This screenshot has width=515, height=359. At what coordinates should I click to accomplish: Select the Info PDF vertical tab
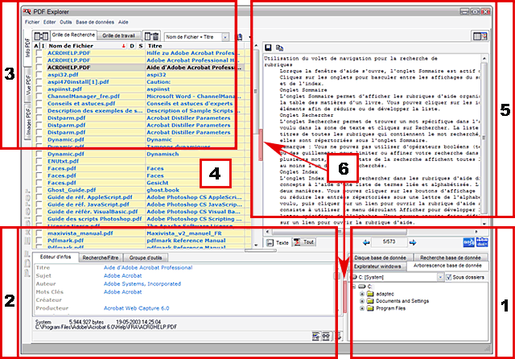tap(27, 48)
